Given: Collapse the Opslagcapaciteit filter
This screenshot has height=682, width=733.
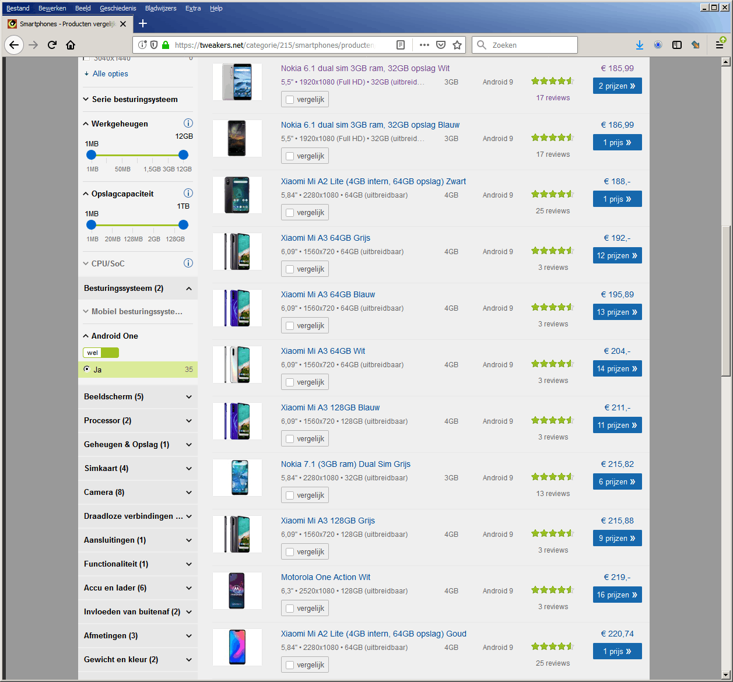Looking at the screenshot, I should coord(118,194).
